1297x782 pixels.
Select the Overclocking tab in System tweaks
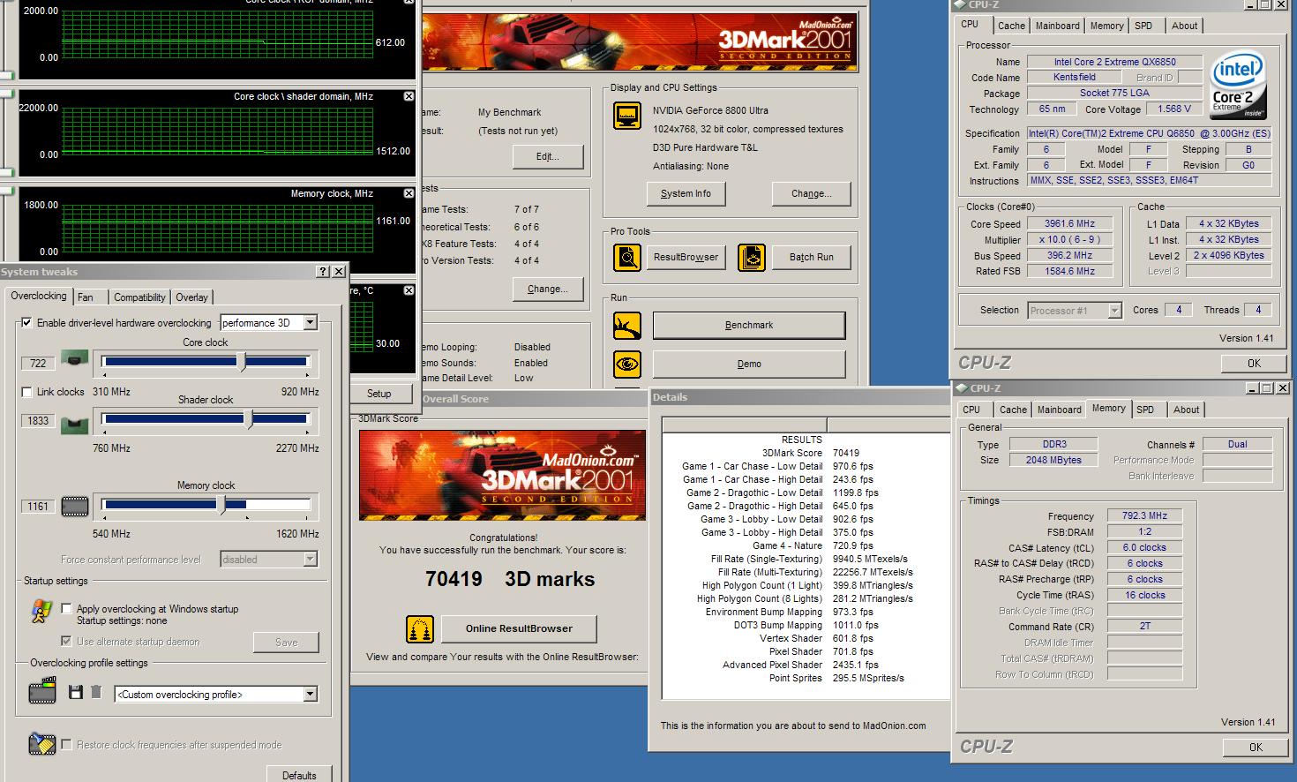(x=38, y=296)
